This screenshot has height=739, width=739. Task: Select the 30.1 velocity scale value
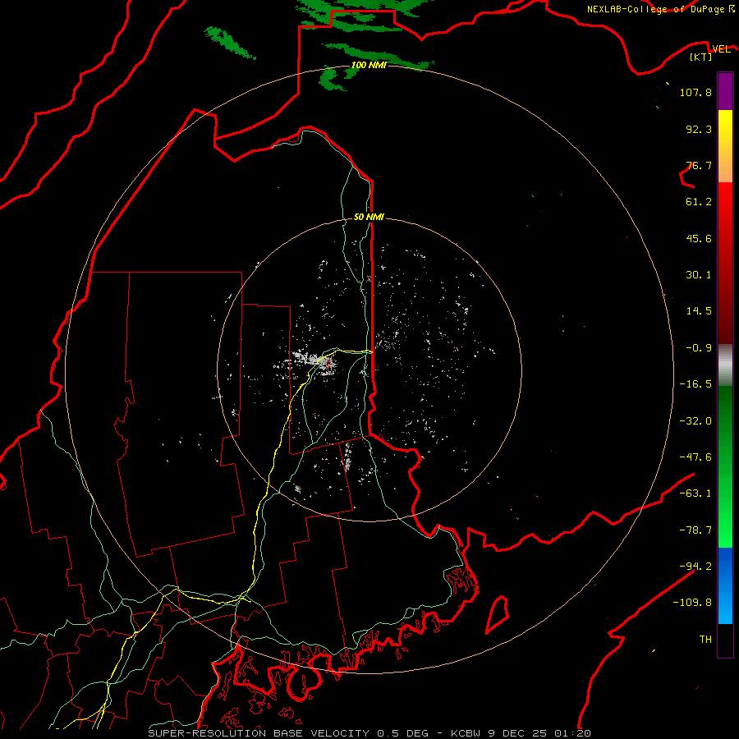point(699,275)
